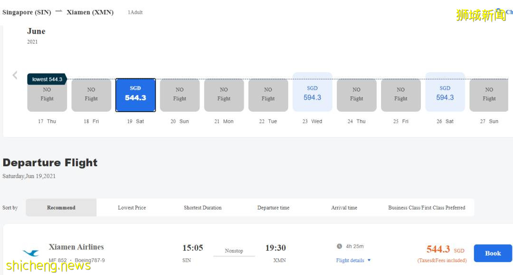Choose Wednesday June 23 fare 594.3
The height and width of the screenshot is (275, 513).
(x=312, y=93)
